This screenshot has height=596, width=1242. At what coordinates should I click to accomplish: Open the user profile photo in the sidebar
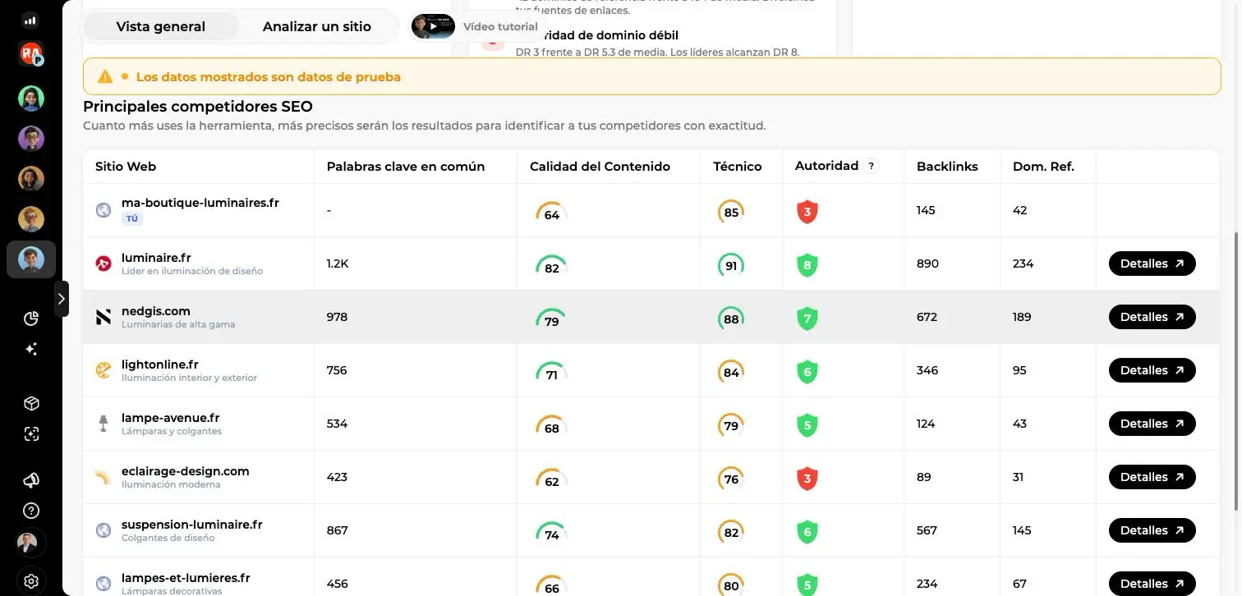pos(31,543)
